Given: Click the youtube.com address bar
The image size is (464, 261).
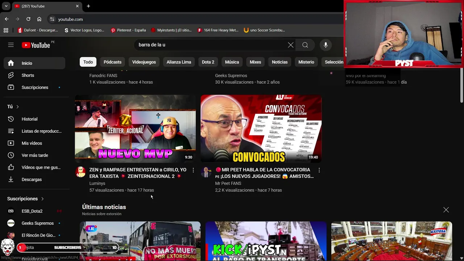Looking at the screenshot, I should [x=196, y=19].
